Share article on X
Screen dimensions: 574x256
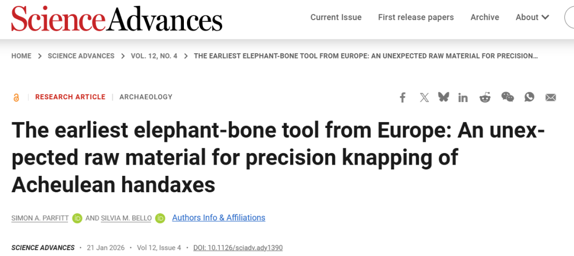pos(424,97)
